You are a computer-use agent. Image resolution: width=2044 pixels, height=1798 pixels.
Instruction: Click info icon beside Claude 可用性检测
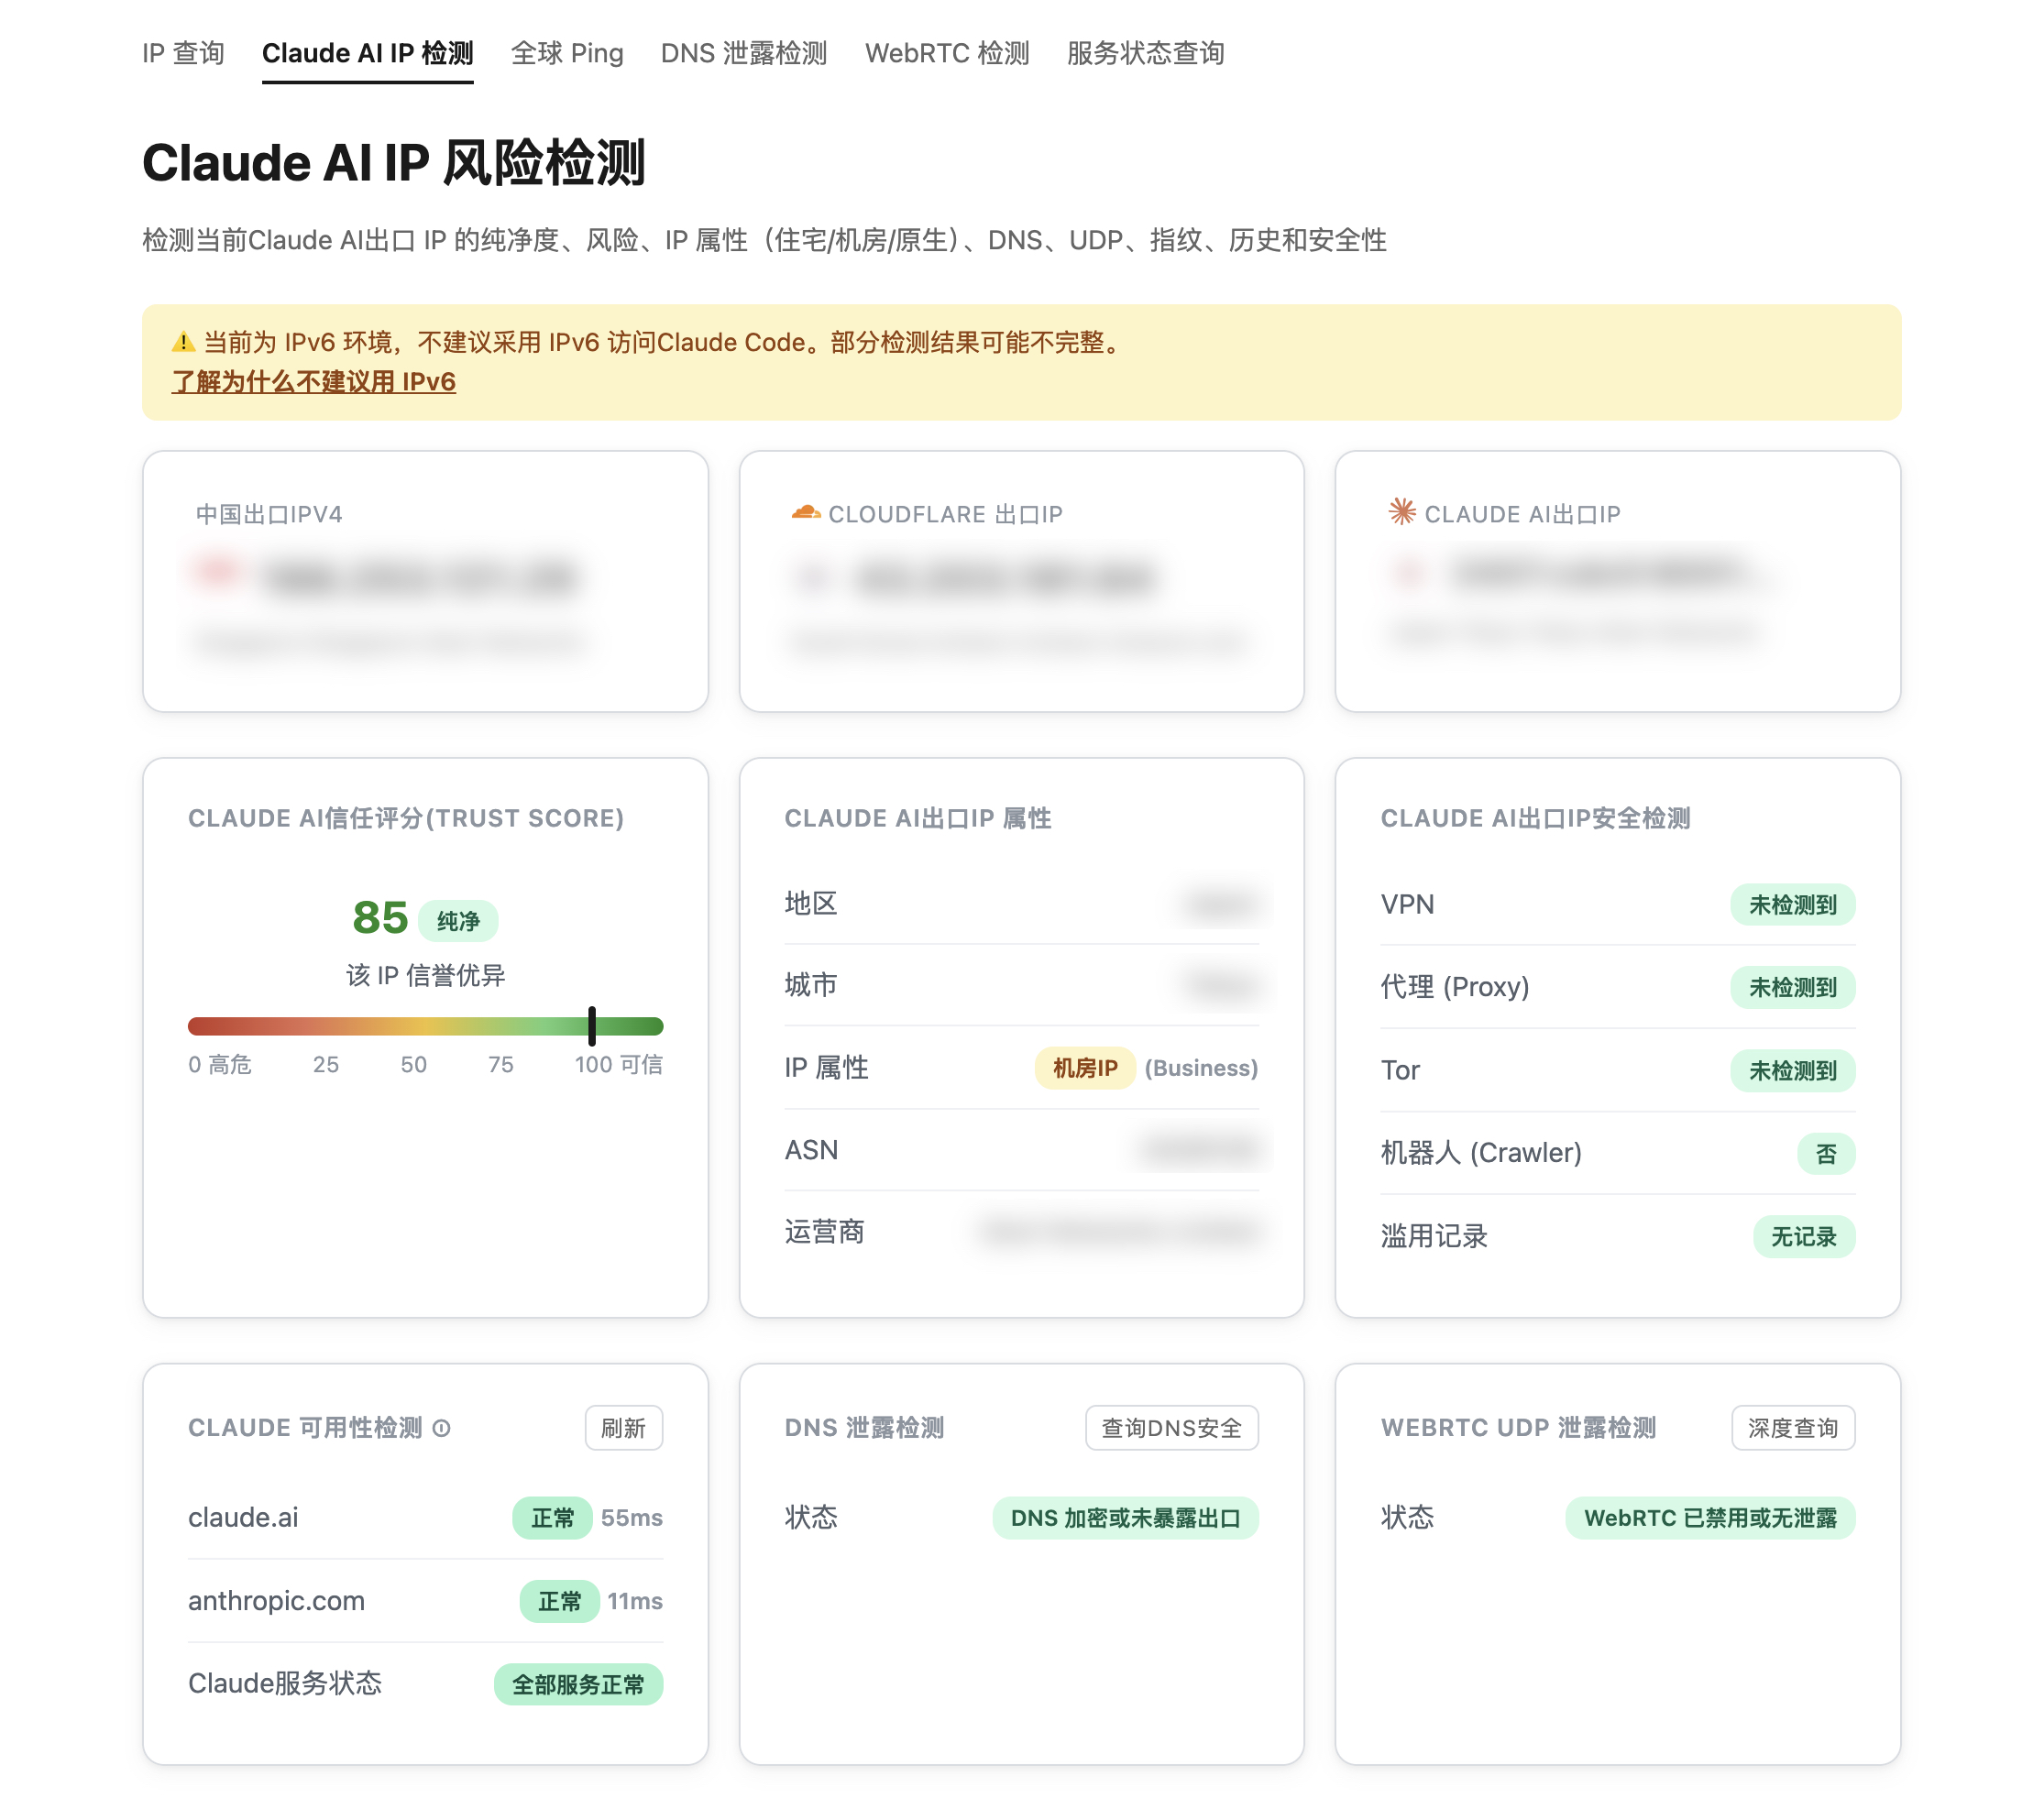coord(441,1428)
